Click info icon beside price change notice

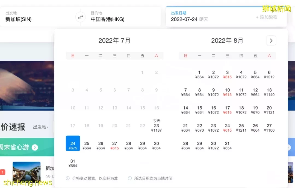point(68,178)
